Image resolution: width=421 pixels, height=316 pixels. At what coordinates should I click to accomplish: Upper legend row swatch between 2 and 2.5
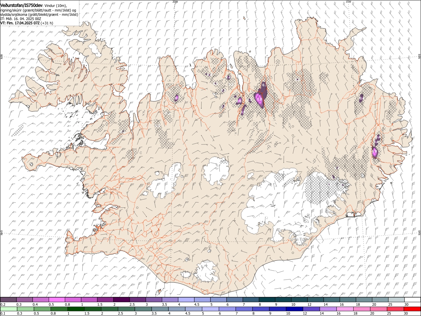tap(122, 300)
